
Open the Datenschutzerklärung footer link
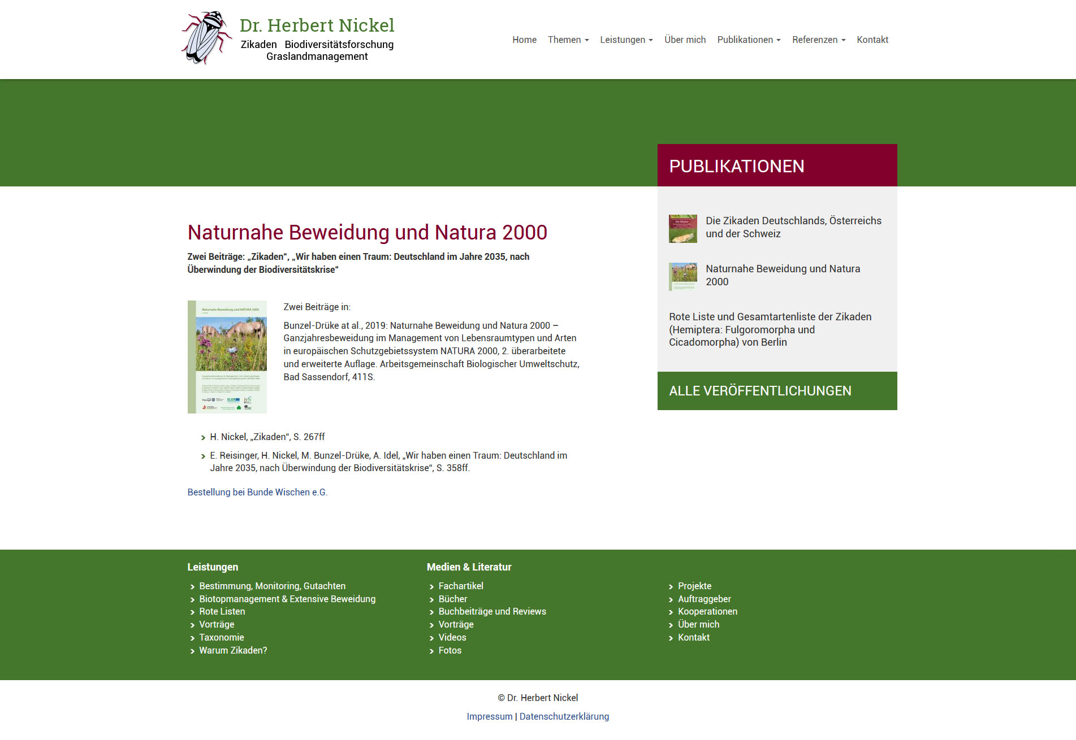pyautogui.click(x=564, y=716)
